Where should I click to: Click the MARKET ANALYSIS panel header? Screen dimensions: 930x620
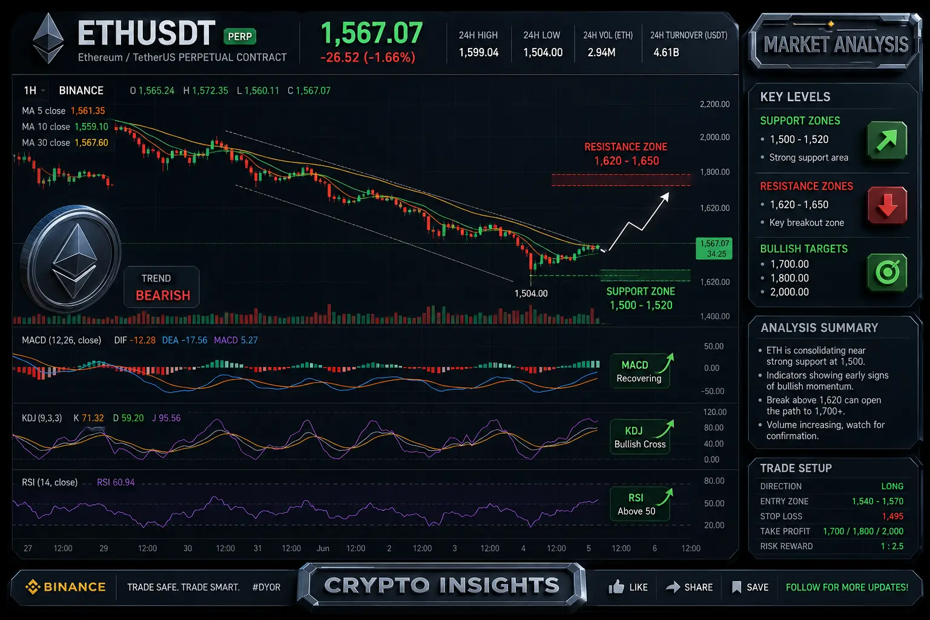click(836, 45)
